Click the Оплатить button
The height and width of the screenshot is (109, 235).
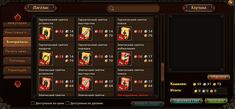216,101
